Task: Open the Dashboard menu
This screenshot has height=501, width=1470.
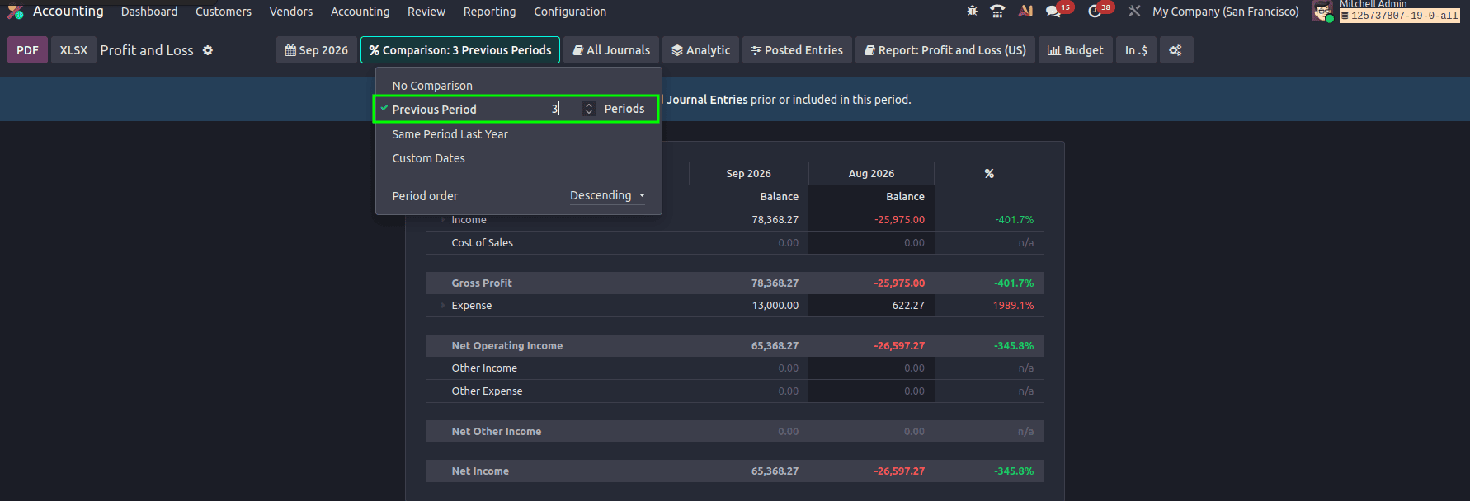Action: point(149,12)
